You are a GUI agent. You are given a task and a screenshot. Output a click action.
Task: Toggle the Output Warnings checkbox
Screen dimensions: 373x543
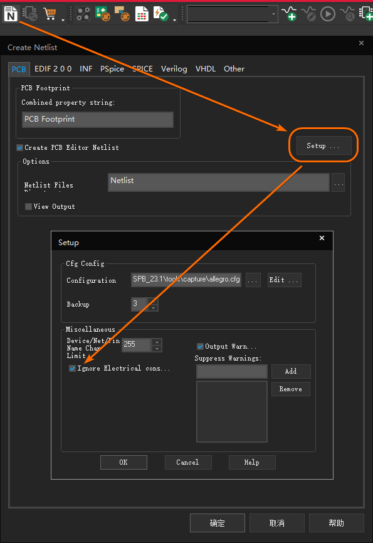[x=200, y=346]
